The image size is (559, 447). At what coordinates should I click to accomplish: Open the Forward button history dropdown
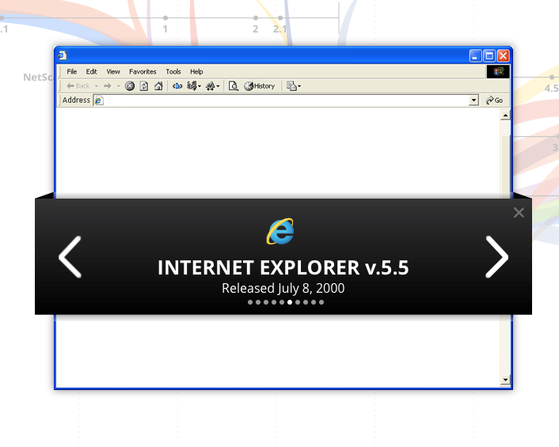tap(119, 86)
